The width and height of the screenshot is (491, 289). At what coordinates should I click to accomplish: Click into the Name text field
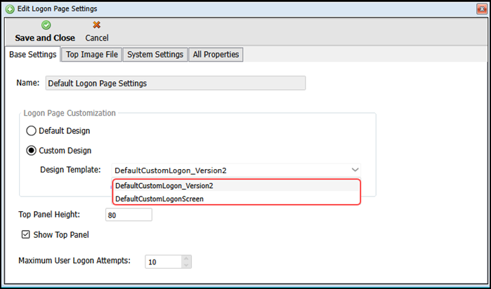(x=175, y=83)
